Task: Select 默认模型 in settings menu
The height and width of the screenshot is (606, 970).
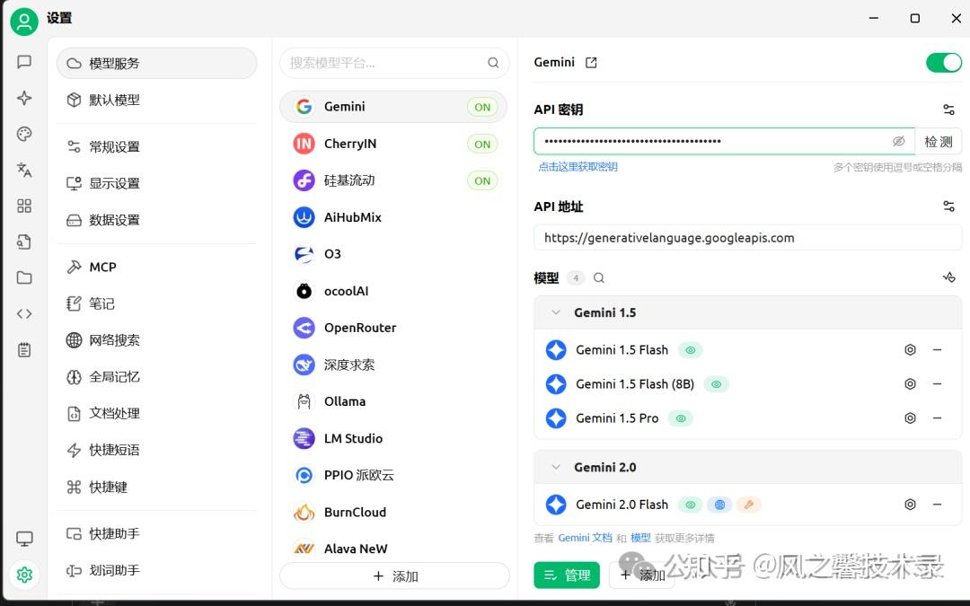Action: click(114, 100)
